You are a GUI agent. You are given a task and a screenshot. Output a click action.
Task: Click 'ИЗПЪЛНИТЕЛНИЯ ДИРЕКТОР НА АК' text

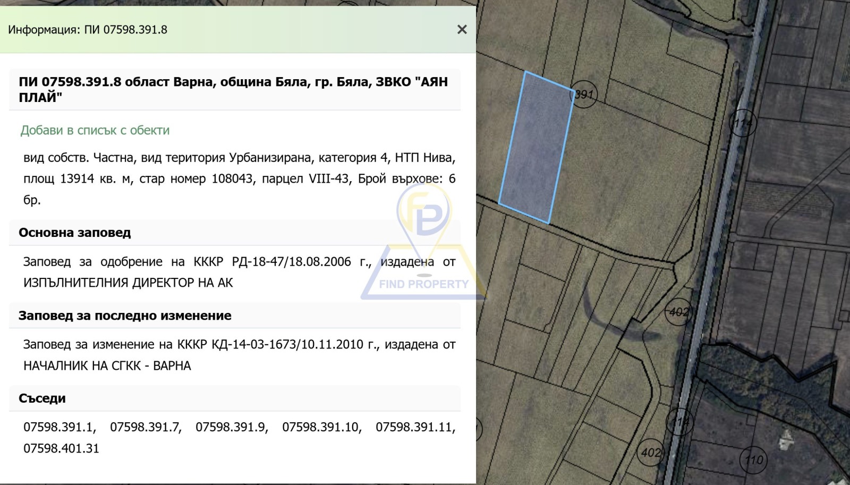click(128, 283)
